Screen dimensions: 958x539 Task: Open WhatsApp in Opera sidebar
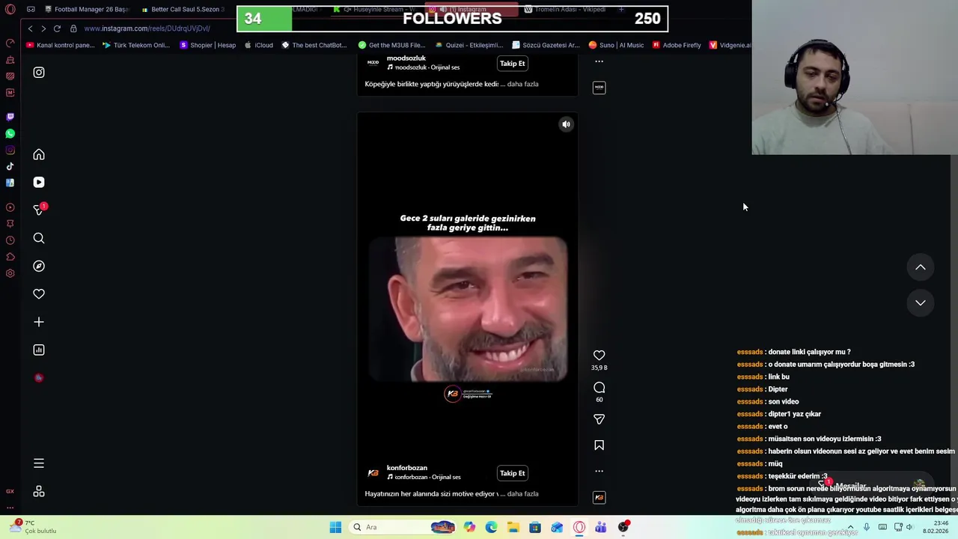pyautogui.click(x=10, y=133)
